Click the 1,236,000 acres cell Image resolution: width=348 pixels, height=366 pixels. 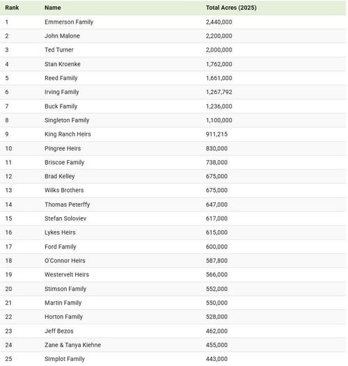(219, 106)
